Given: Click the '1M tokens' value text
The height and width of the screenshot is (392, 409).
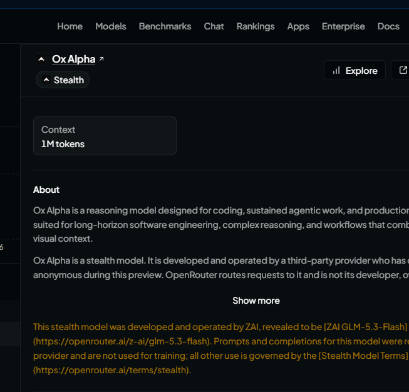Looking at the screenshot, I should (63, 144).
